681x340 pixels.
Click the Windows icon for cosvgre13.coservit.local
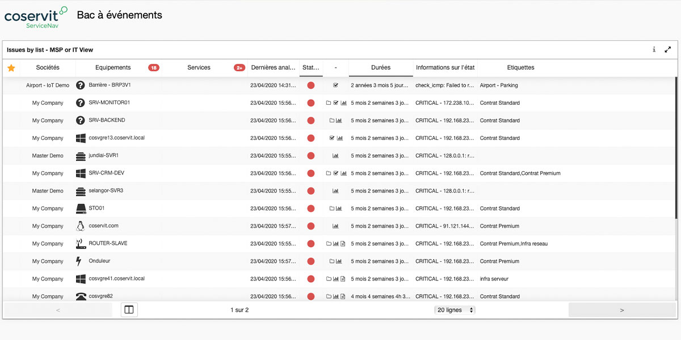coord(81,138)
